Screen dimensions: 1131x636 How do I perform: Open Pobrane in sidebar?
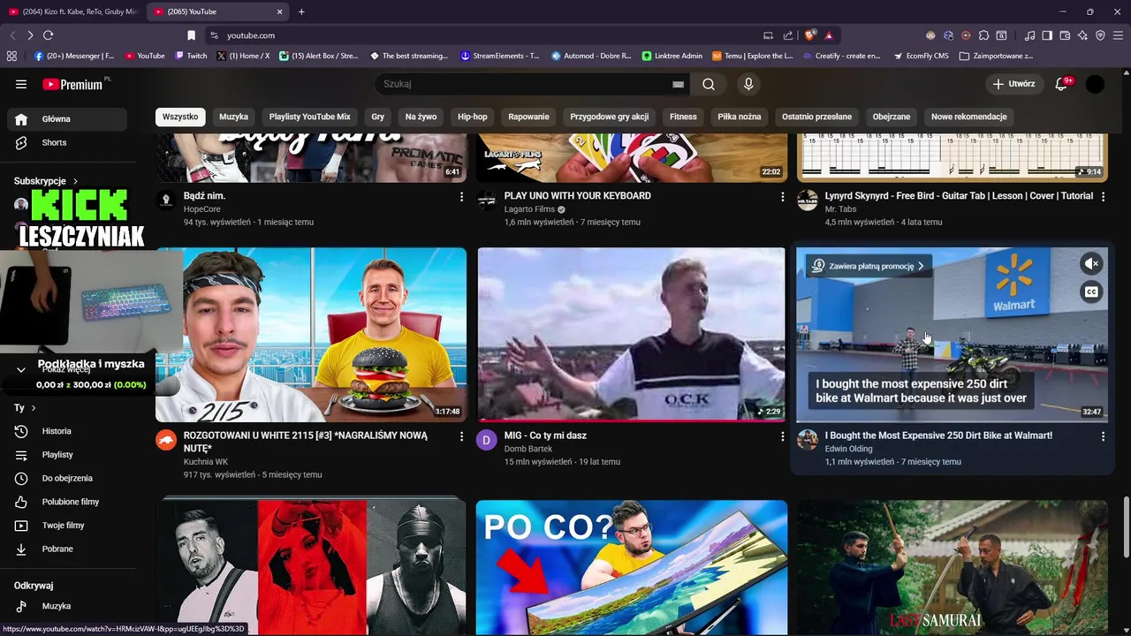click(x=67, y=549)
